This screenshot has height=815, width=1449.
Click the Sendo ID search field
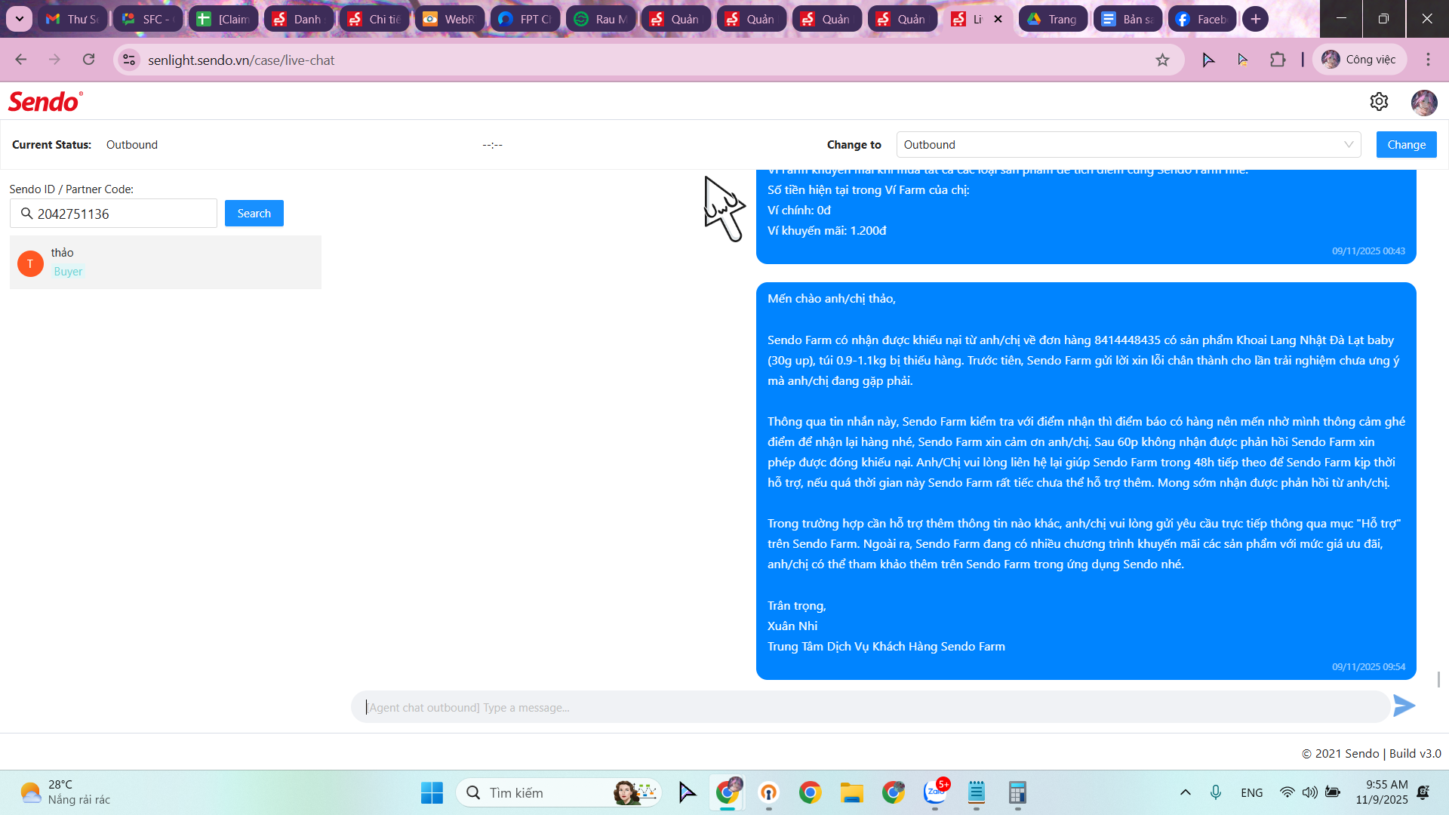[x=121, y=214]
